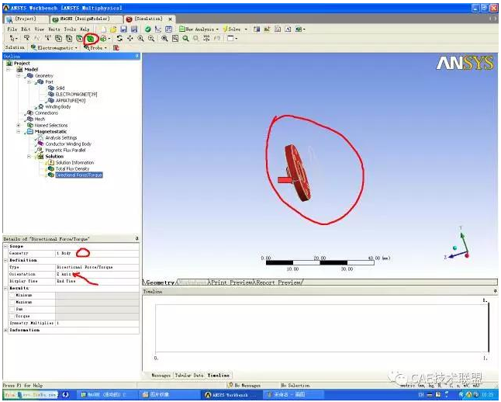Select Total Flux Density in the tree
The height and width of the screenshot is (402, 501).
(72, 169)
